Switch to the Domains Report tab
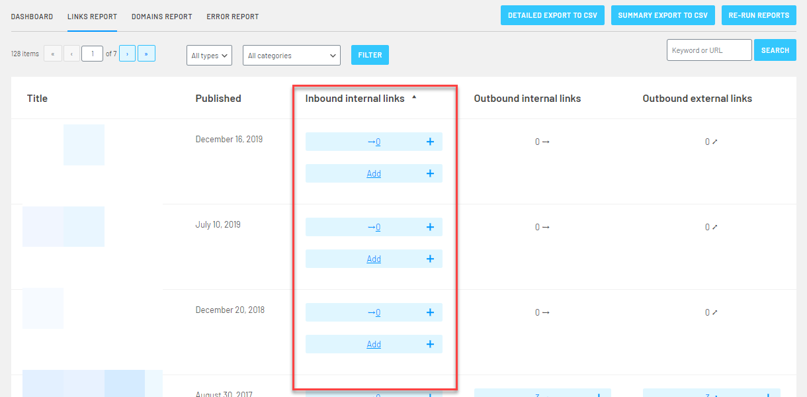807x397 pixels. click(x=161, y=17)
